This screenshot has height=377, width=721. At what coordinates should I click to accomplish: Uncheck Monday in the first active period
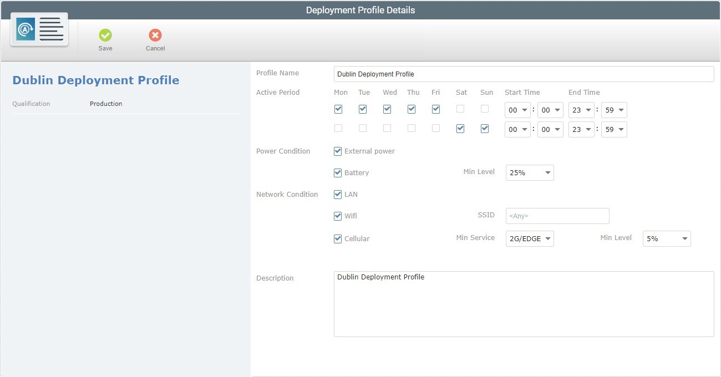(x=338, y=109)
